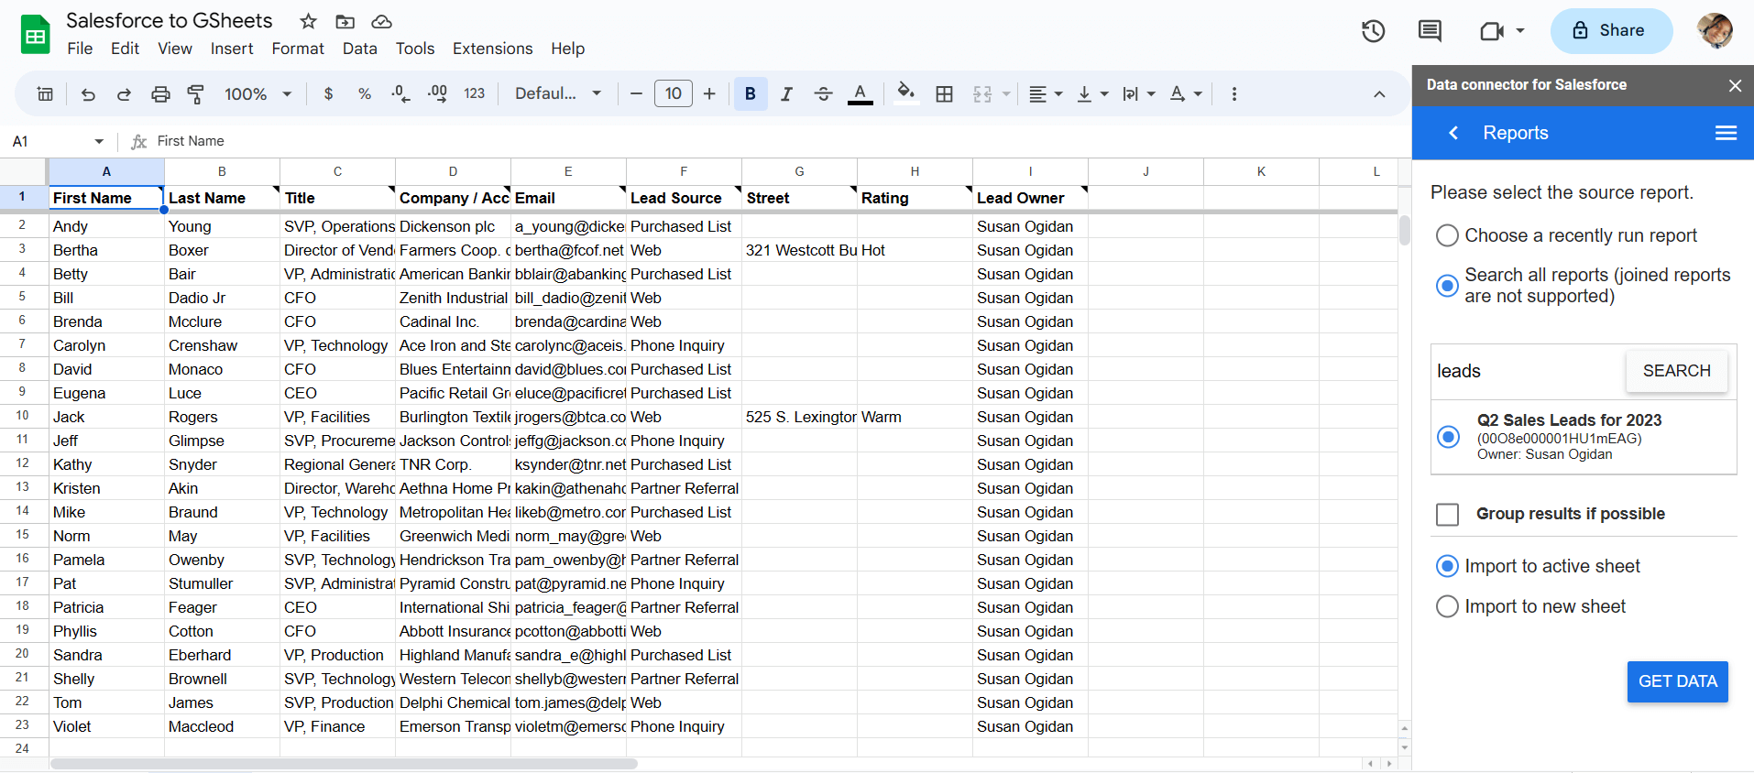Click the merge cells icon
This screenshot has height=773, width=1754.
tap(982, 93)
